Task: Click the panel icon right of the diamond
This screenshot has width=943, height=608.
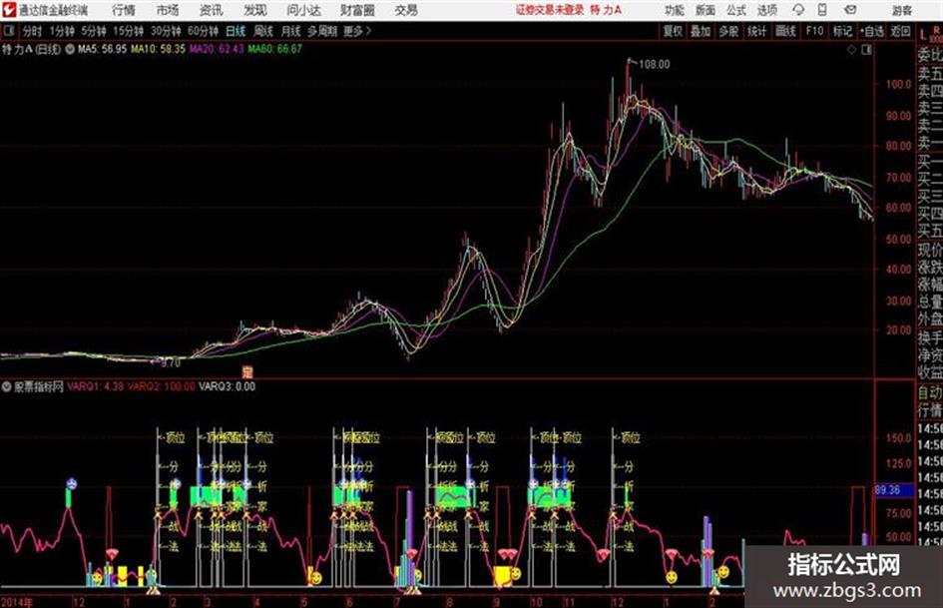Action: [866, 50]
